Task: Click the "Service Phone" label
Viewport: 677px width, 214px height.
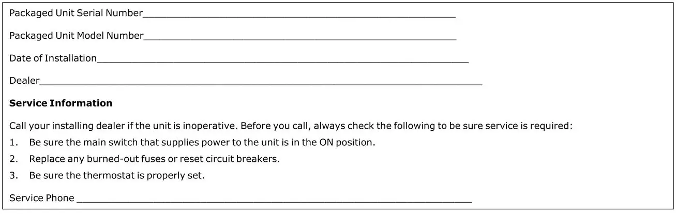Action: click(42, 198)
